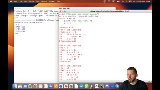The image size is (160, 90).
Task: Switch keyboard input source in menu bar
Action: (x=113, y=1)
